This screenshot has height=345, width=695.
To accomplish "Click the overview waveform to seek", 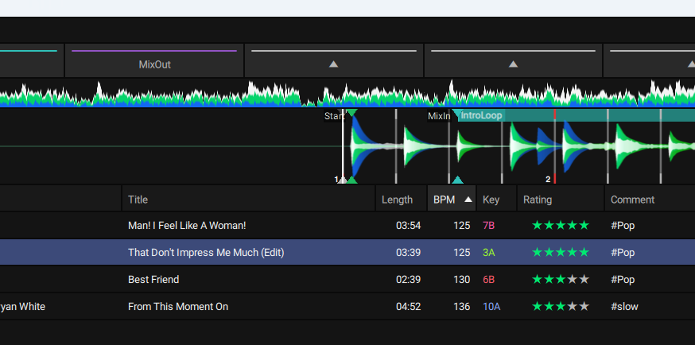I will [x=239, y=94].
